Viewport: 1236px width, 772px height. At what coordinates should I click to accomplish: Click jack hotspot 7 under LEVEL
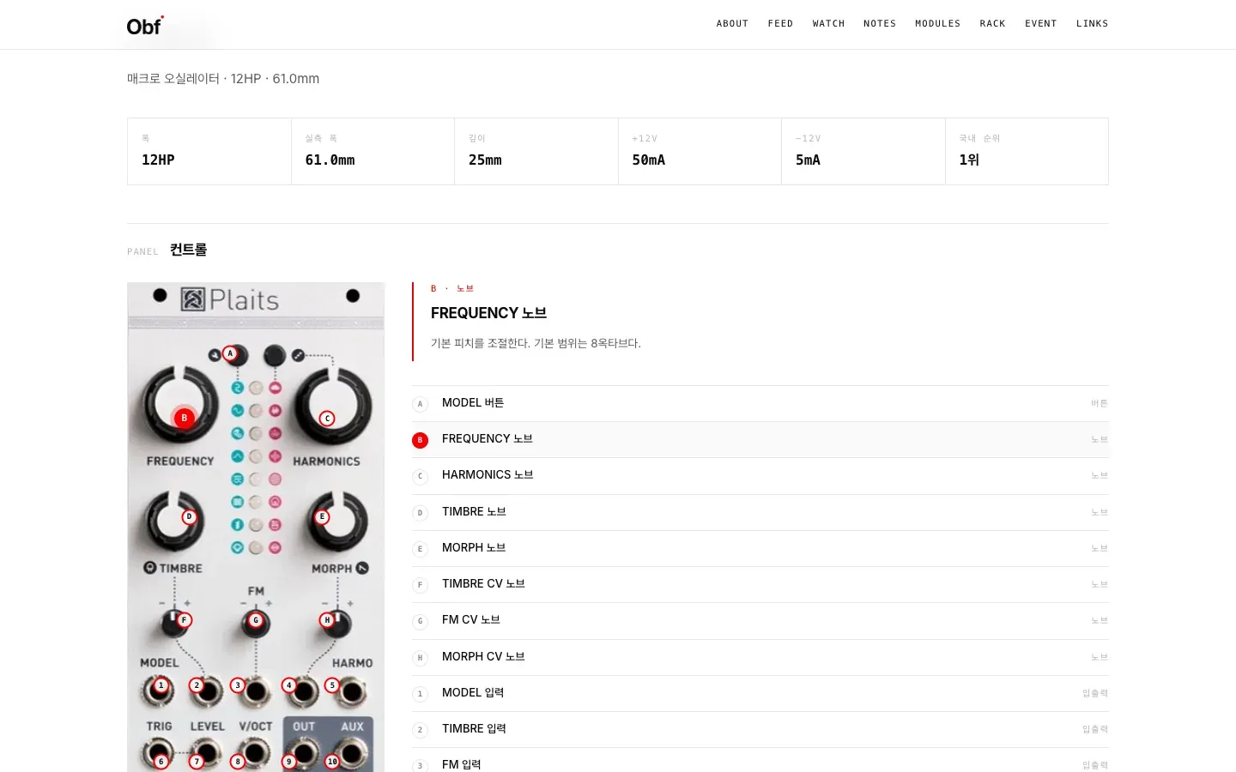pyautogui.click(x=197, y=762)
